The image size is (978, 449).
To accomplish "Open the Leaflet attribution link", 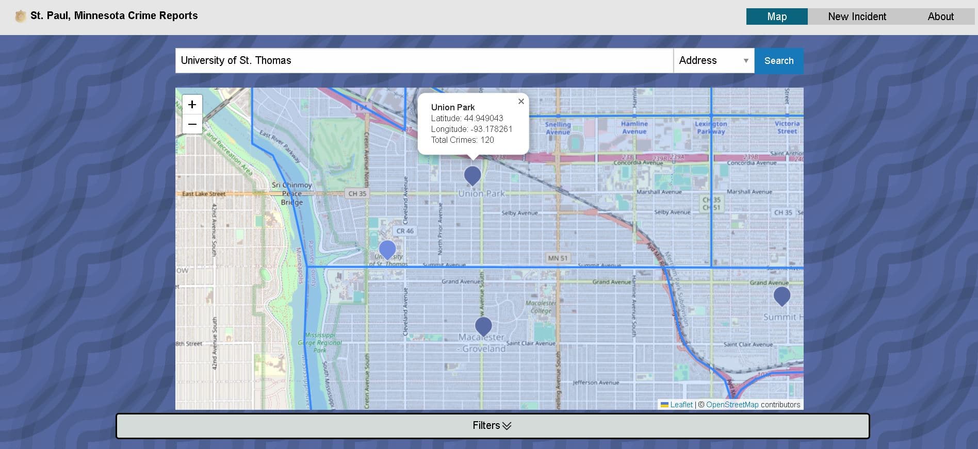I will click(681, 405).
